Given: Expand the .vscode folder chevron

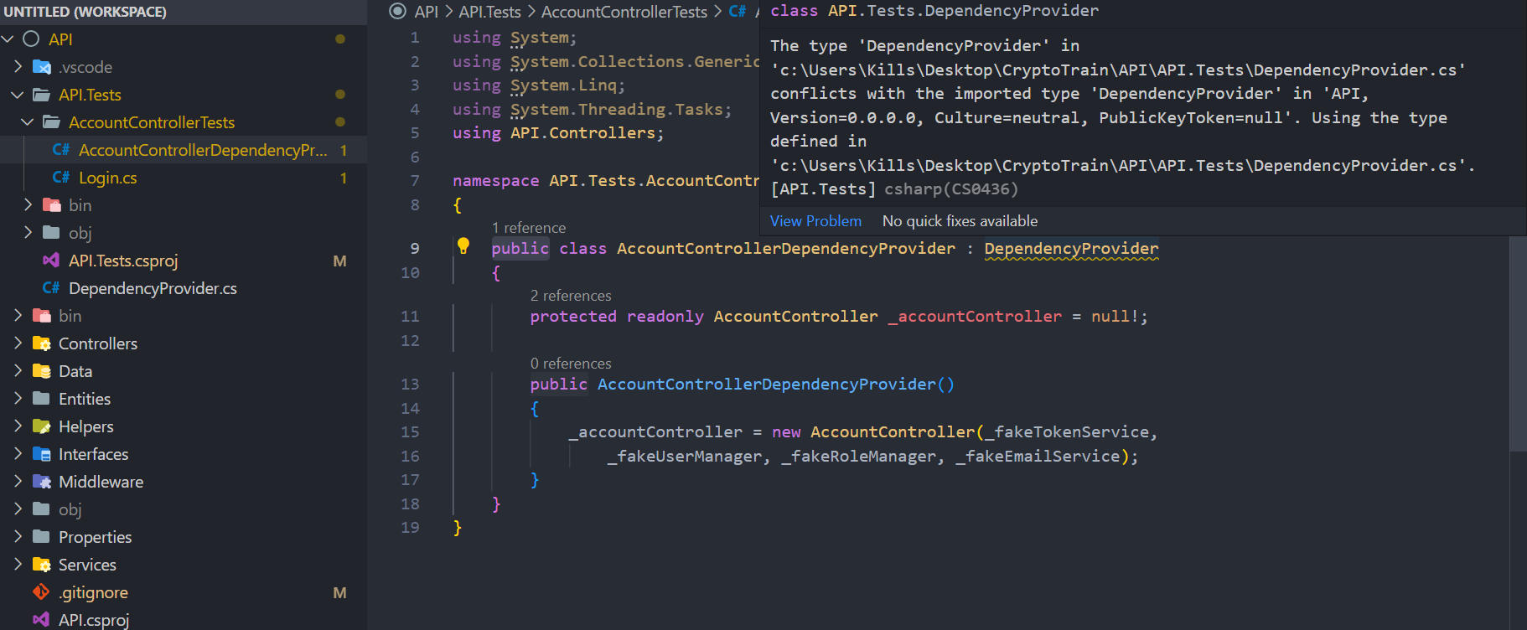Looking at the screenshot, I should click(x=18, y=67).
